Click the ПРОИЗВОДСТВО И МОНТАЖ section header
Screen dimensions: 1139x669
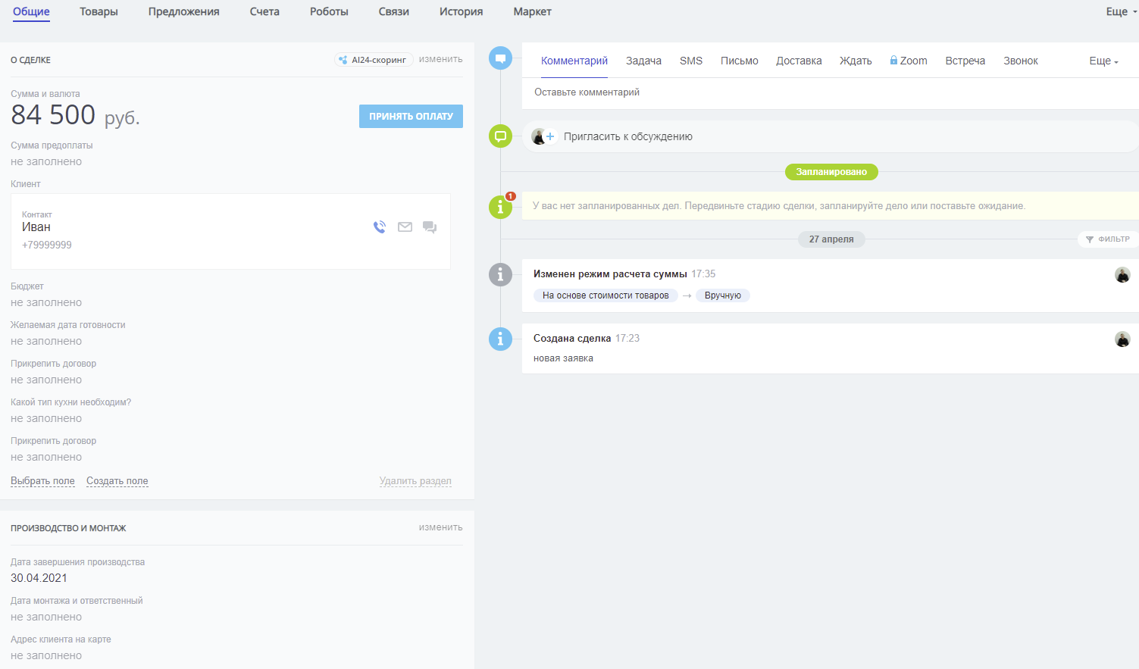click(68, 528)
